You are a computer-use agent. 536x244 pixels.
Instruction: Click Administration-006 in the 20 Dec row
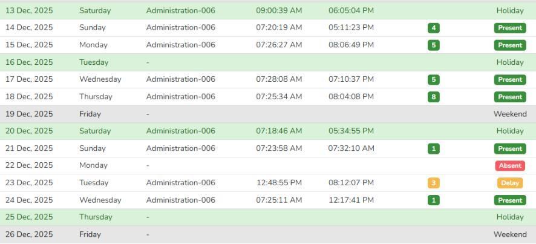(180, 131)
